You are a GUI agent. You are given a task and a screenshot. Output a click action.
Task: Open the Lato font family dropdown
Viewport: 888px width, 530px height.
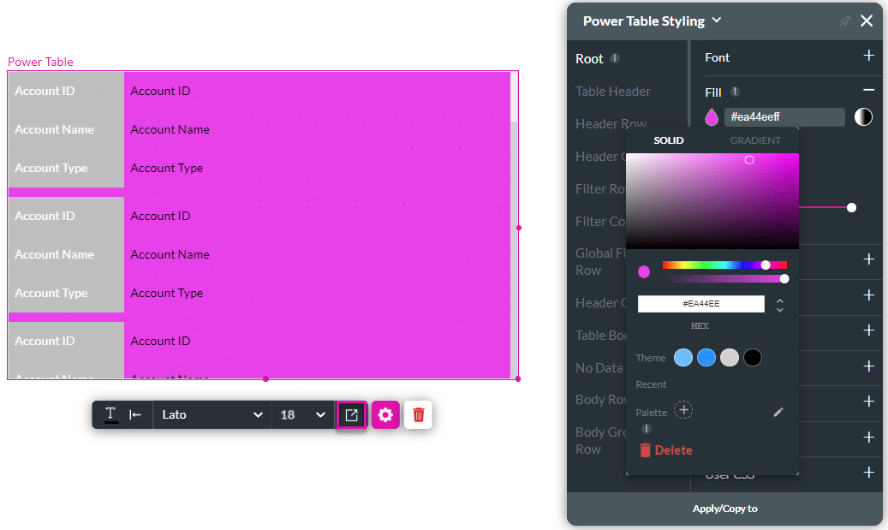(x=212, y=415)
